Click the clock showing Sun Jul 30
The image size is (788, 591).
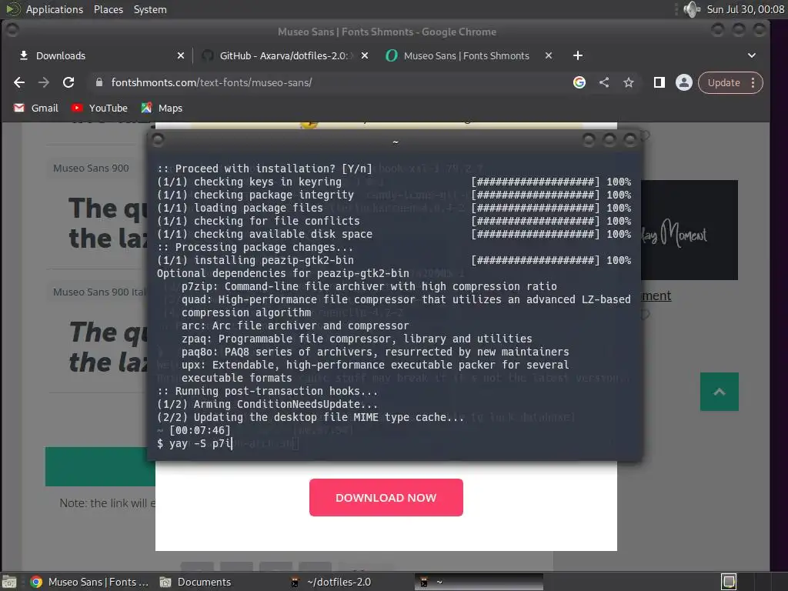(x=745, y=9)
